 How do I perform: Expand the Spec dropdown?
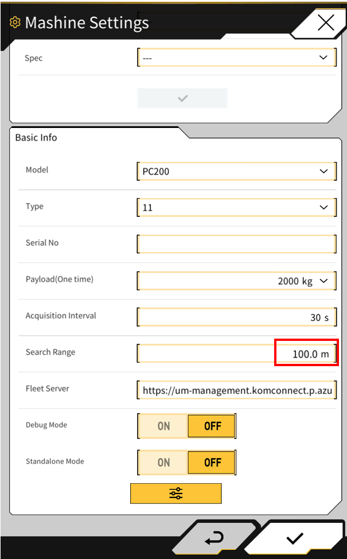click(236, 58)
